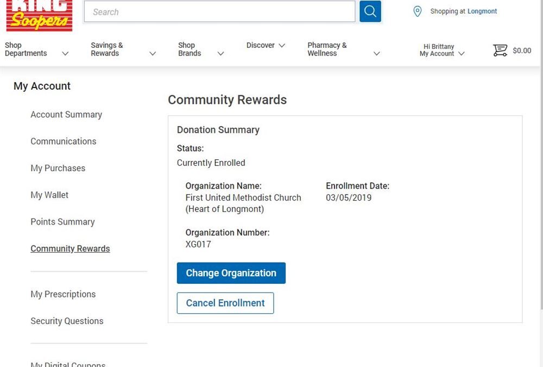Image resolution: width=543 pixels, height=367 pixels.
Task: Open My Prescriptions page
Action: pos(63,294)
